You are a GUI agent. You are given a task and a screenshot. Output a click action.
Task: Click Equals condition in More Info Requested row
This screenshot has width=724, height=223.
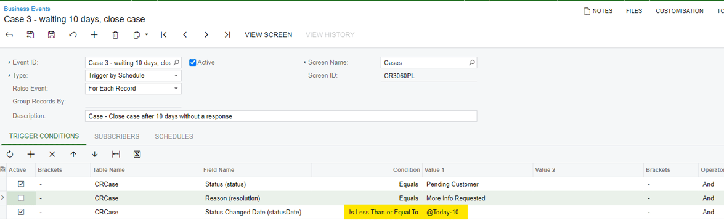[367, 198]
